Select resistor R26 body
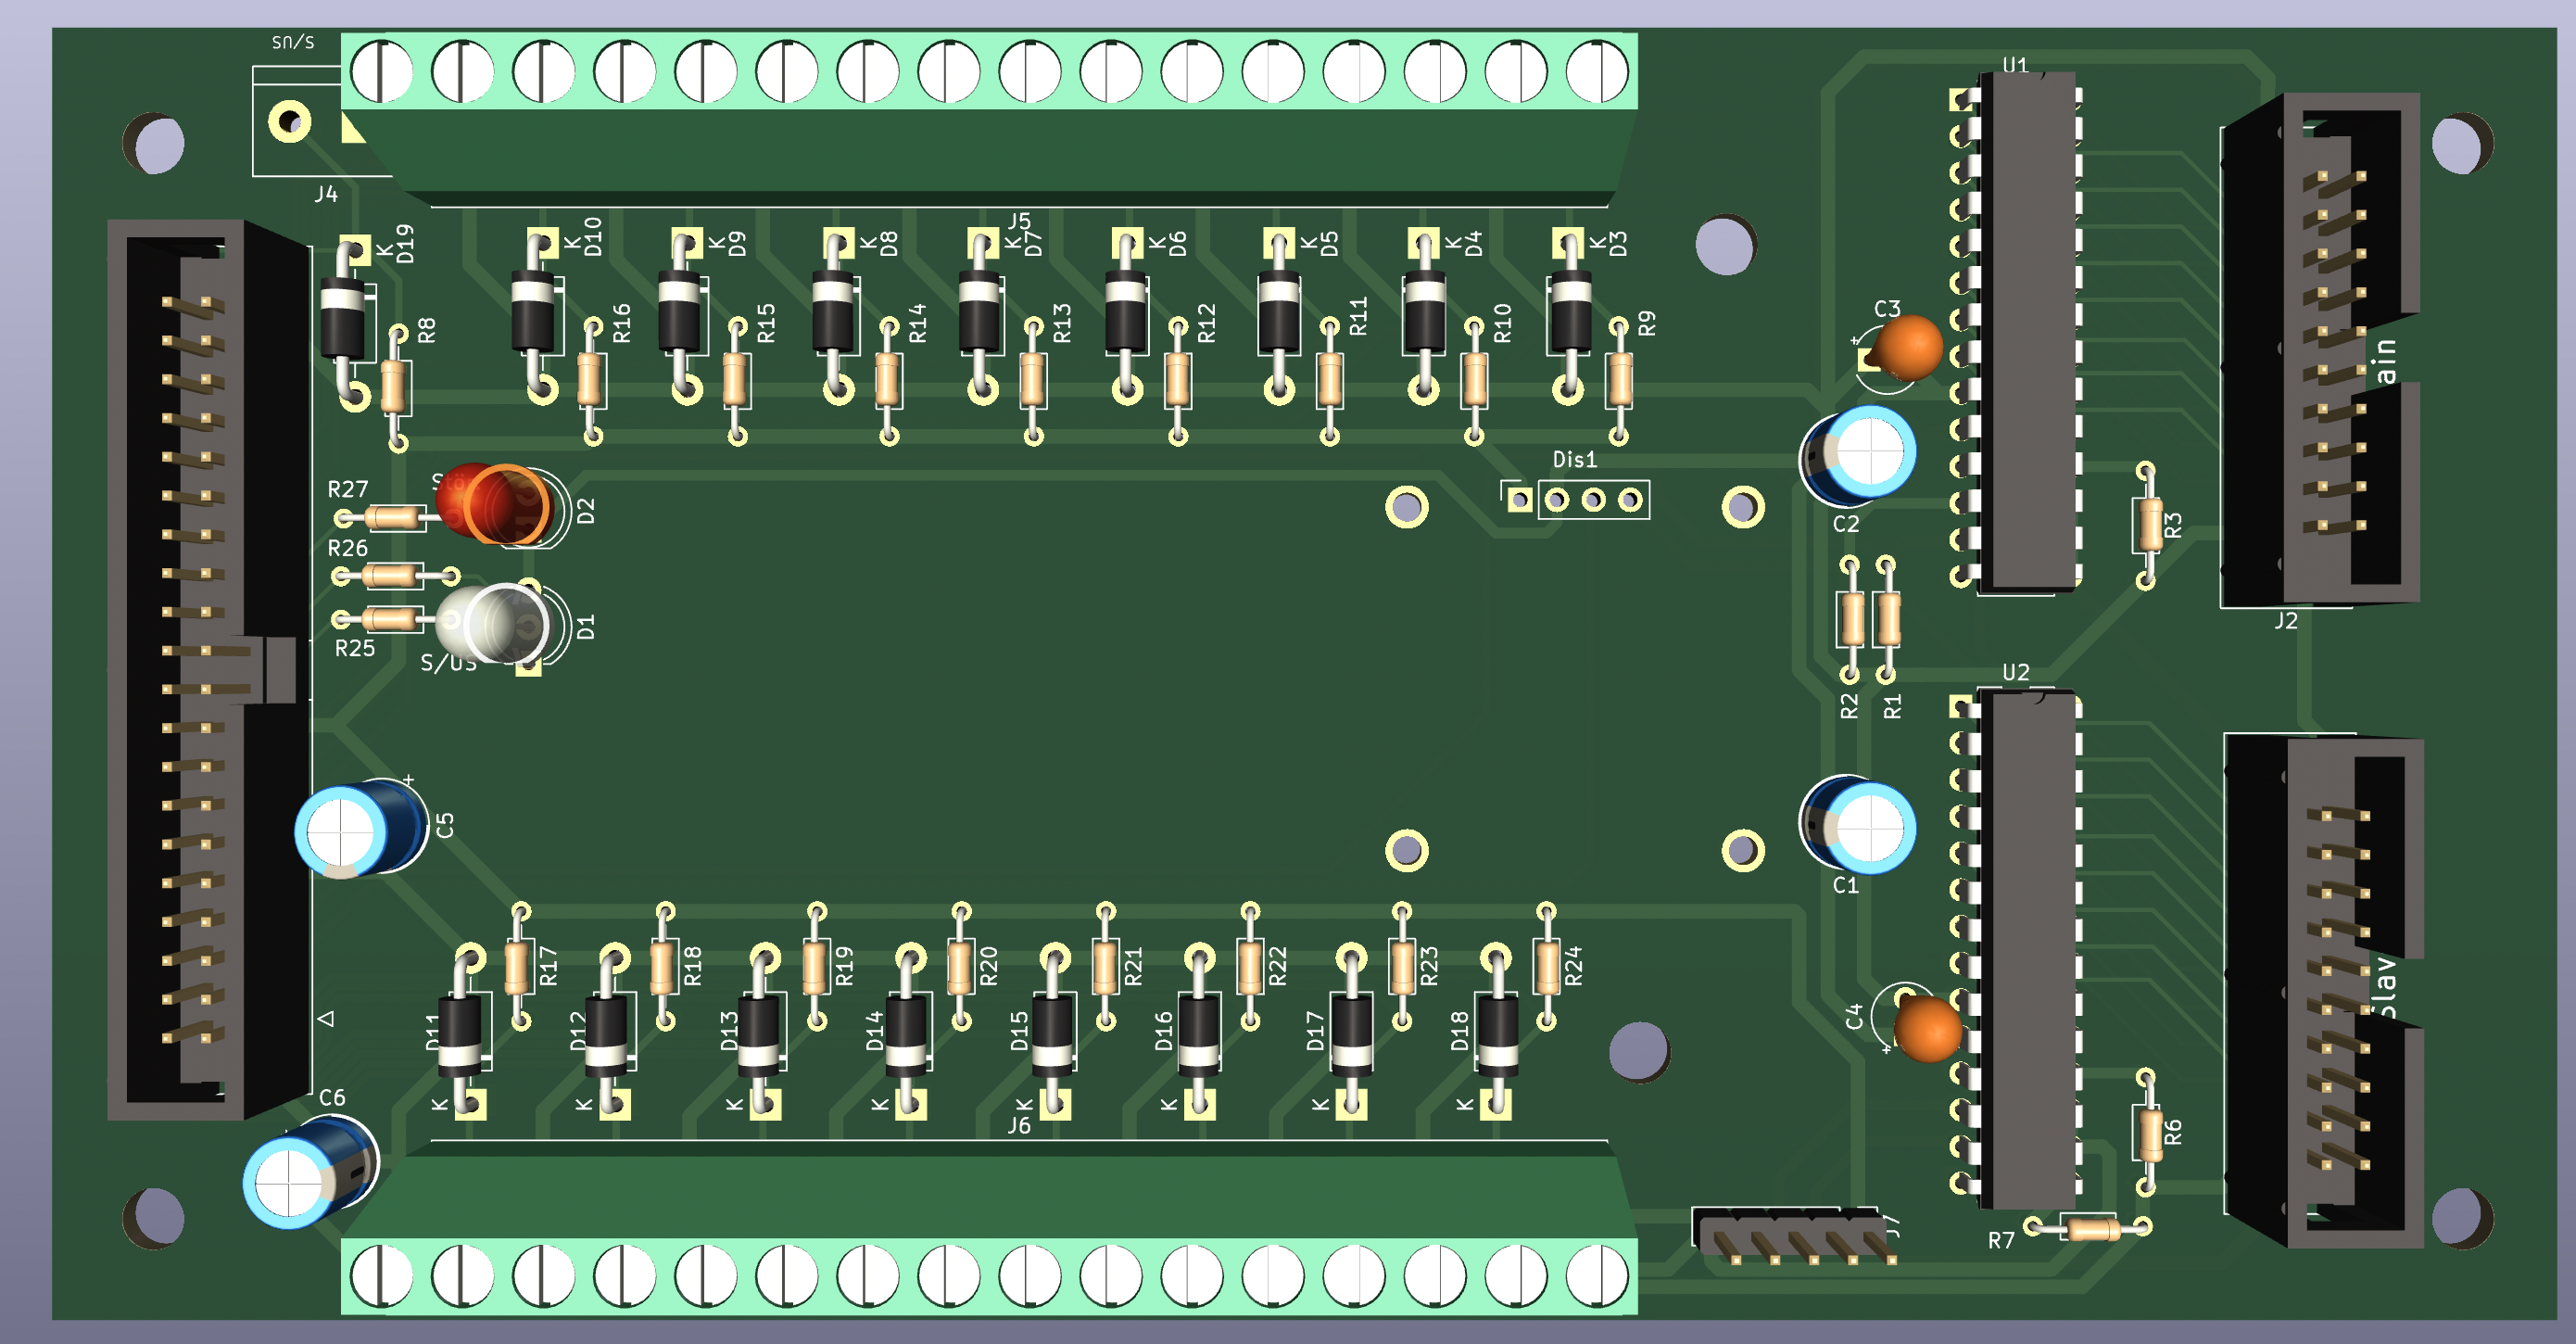The height and width of the screenshot is (1344, 2576). 390,575
